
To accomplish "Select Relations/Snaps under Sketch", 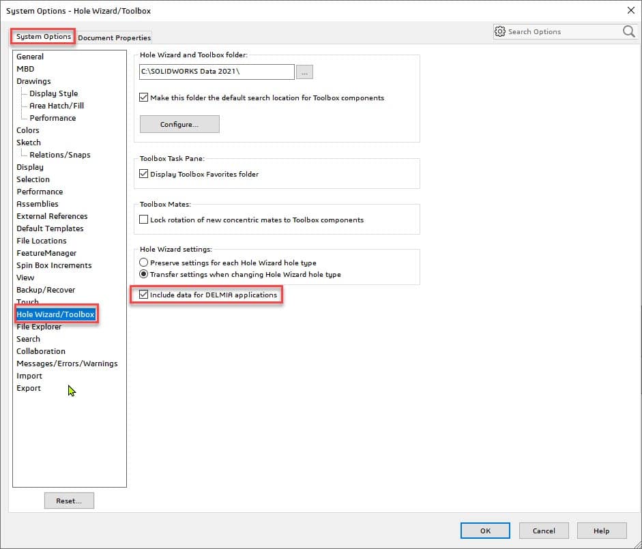I will (x=60, y=155).
